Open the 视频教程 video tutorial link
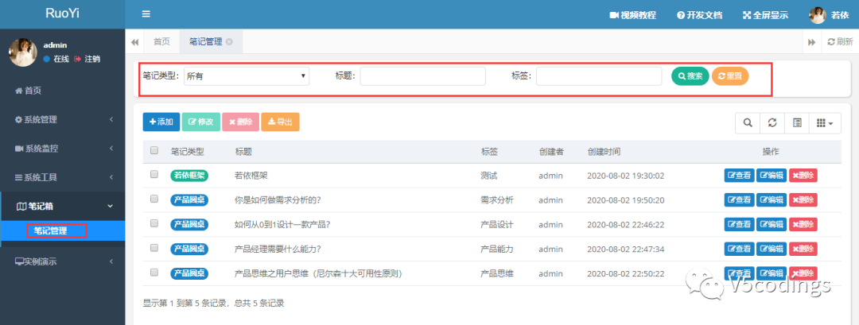 [633, 15]
